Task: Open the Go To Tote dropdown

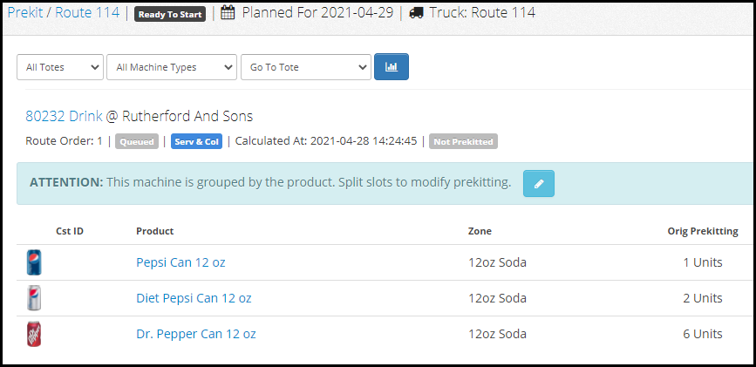Action: coord(306,67)
